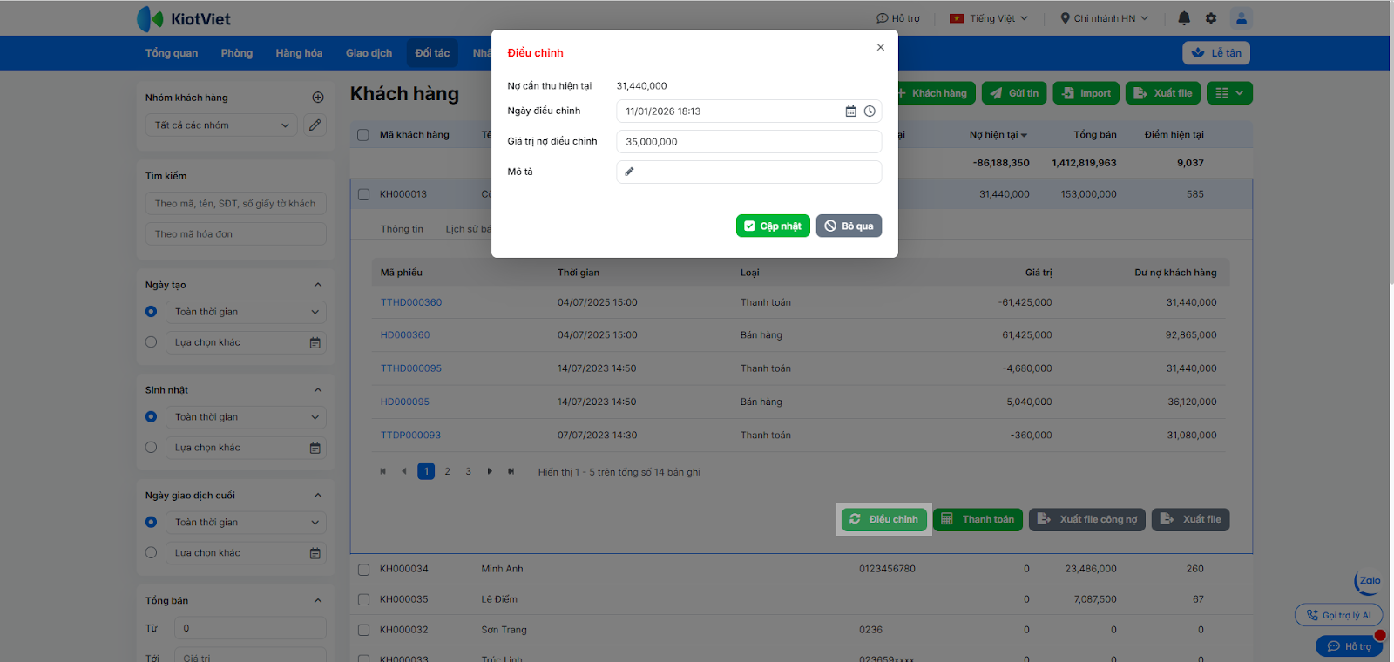Add a new Nhóm khách hàng
This screenshot has height=662, width=1394.
318,98
